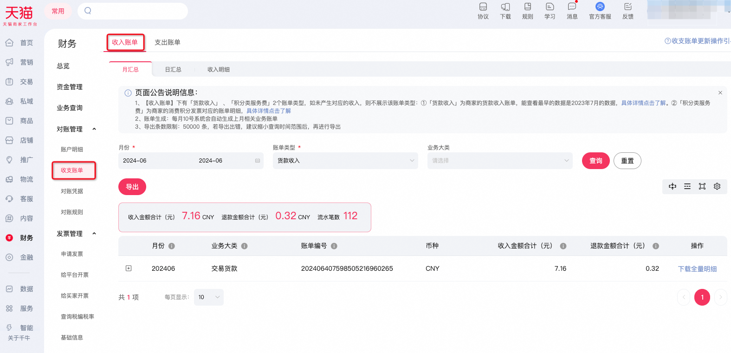
Task: Switch to the 支出账单 tab
Action: tap(168, 42)
